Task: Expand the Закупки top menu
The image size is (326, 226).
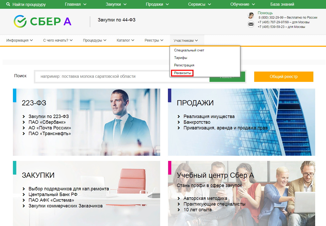Action: pyautogui.click(x=116, y=4)
